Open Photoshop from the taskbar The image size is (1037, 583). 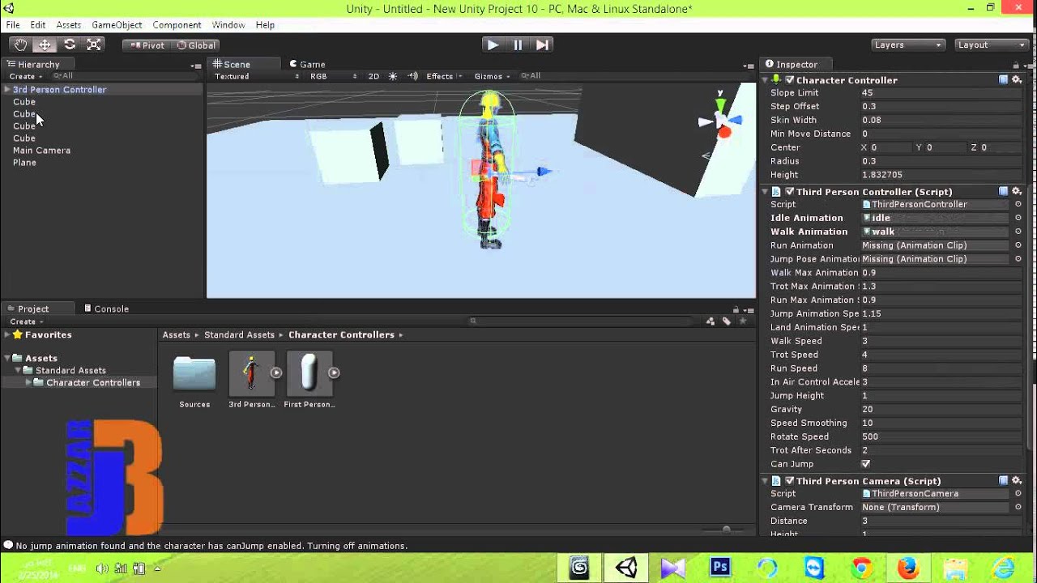coord(720,568)
